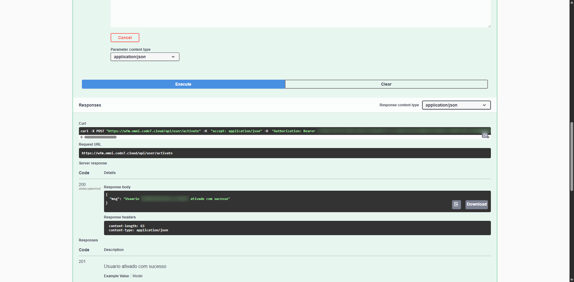Click the curl horizontal scrollbar thumb
The image size is (574, 282).
(100, 137)
